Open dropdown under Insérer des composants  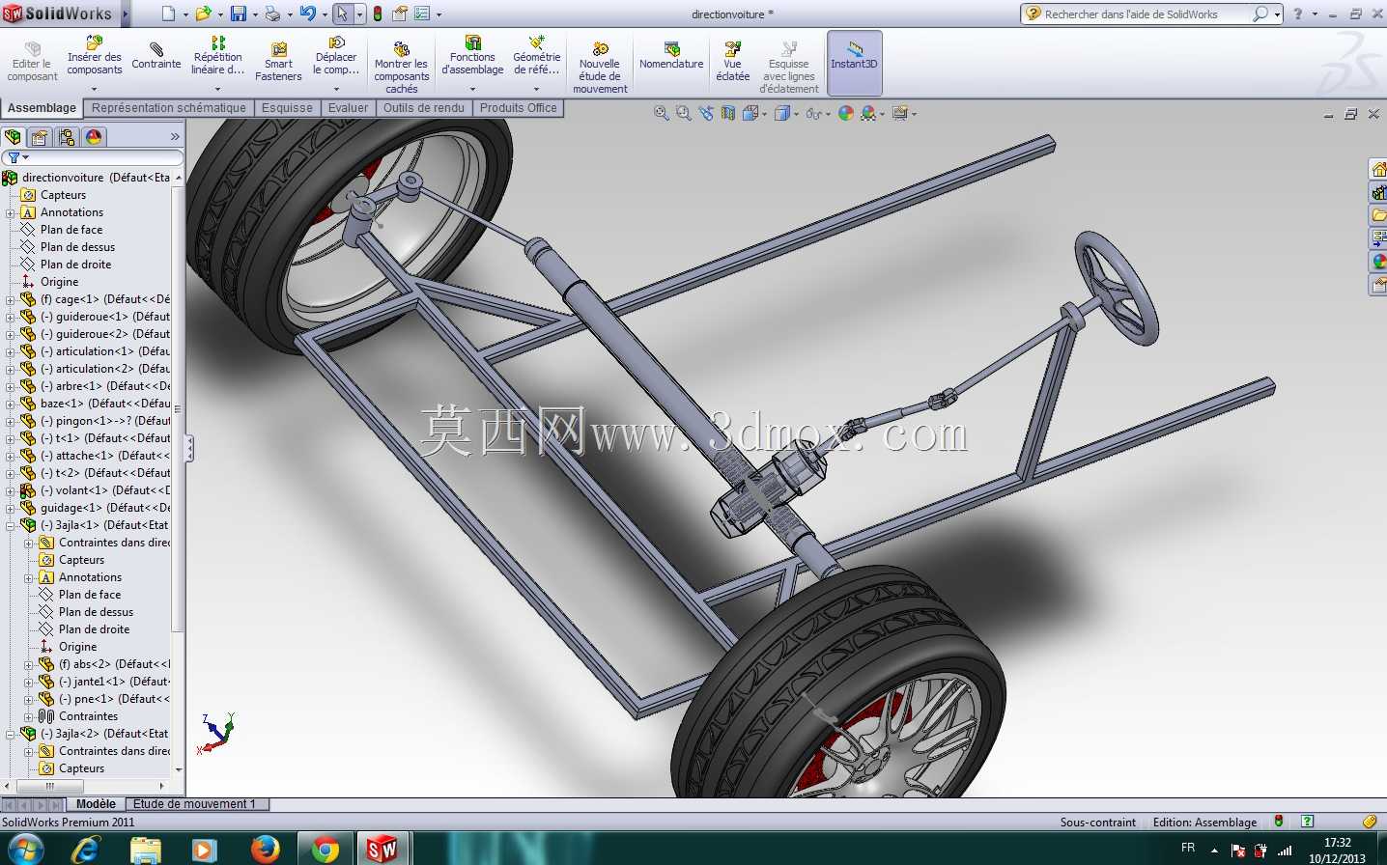pyautogui.click(x=94, y=89)
